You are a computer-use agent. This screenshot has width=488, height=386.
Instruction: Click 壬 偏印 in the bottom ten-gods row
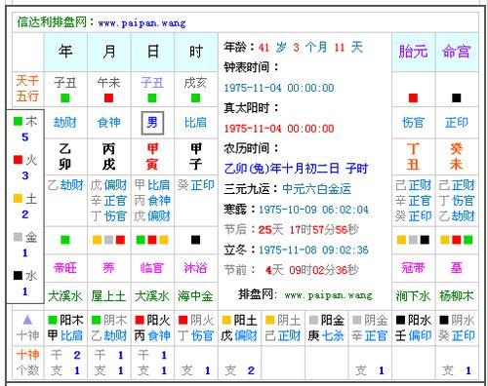tap(413, 335)
